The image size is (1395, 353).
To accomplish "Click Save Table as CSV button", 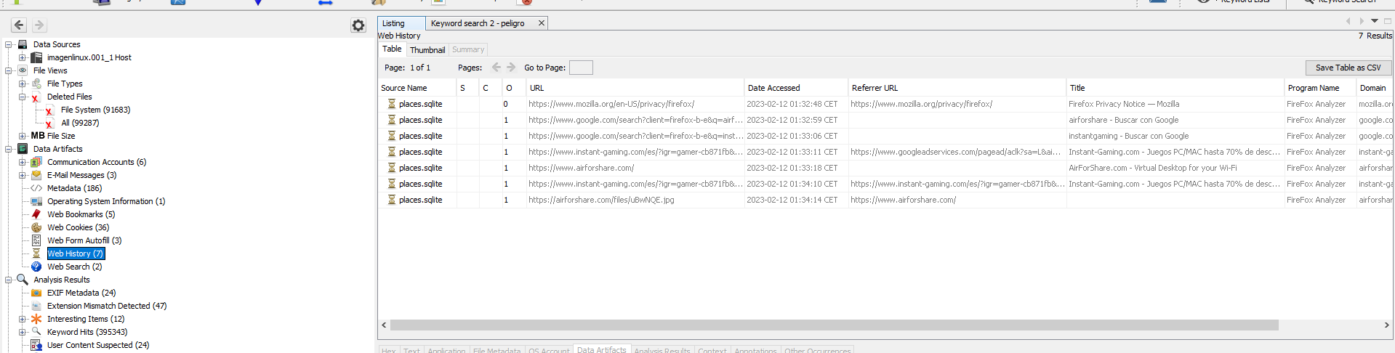I will click(1348, 68).
